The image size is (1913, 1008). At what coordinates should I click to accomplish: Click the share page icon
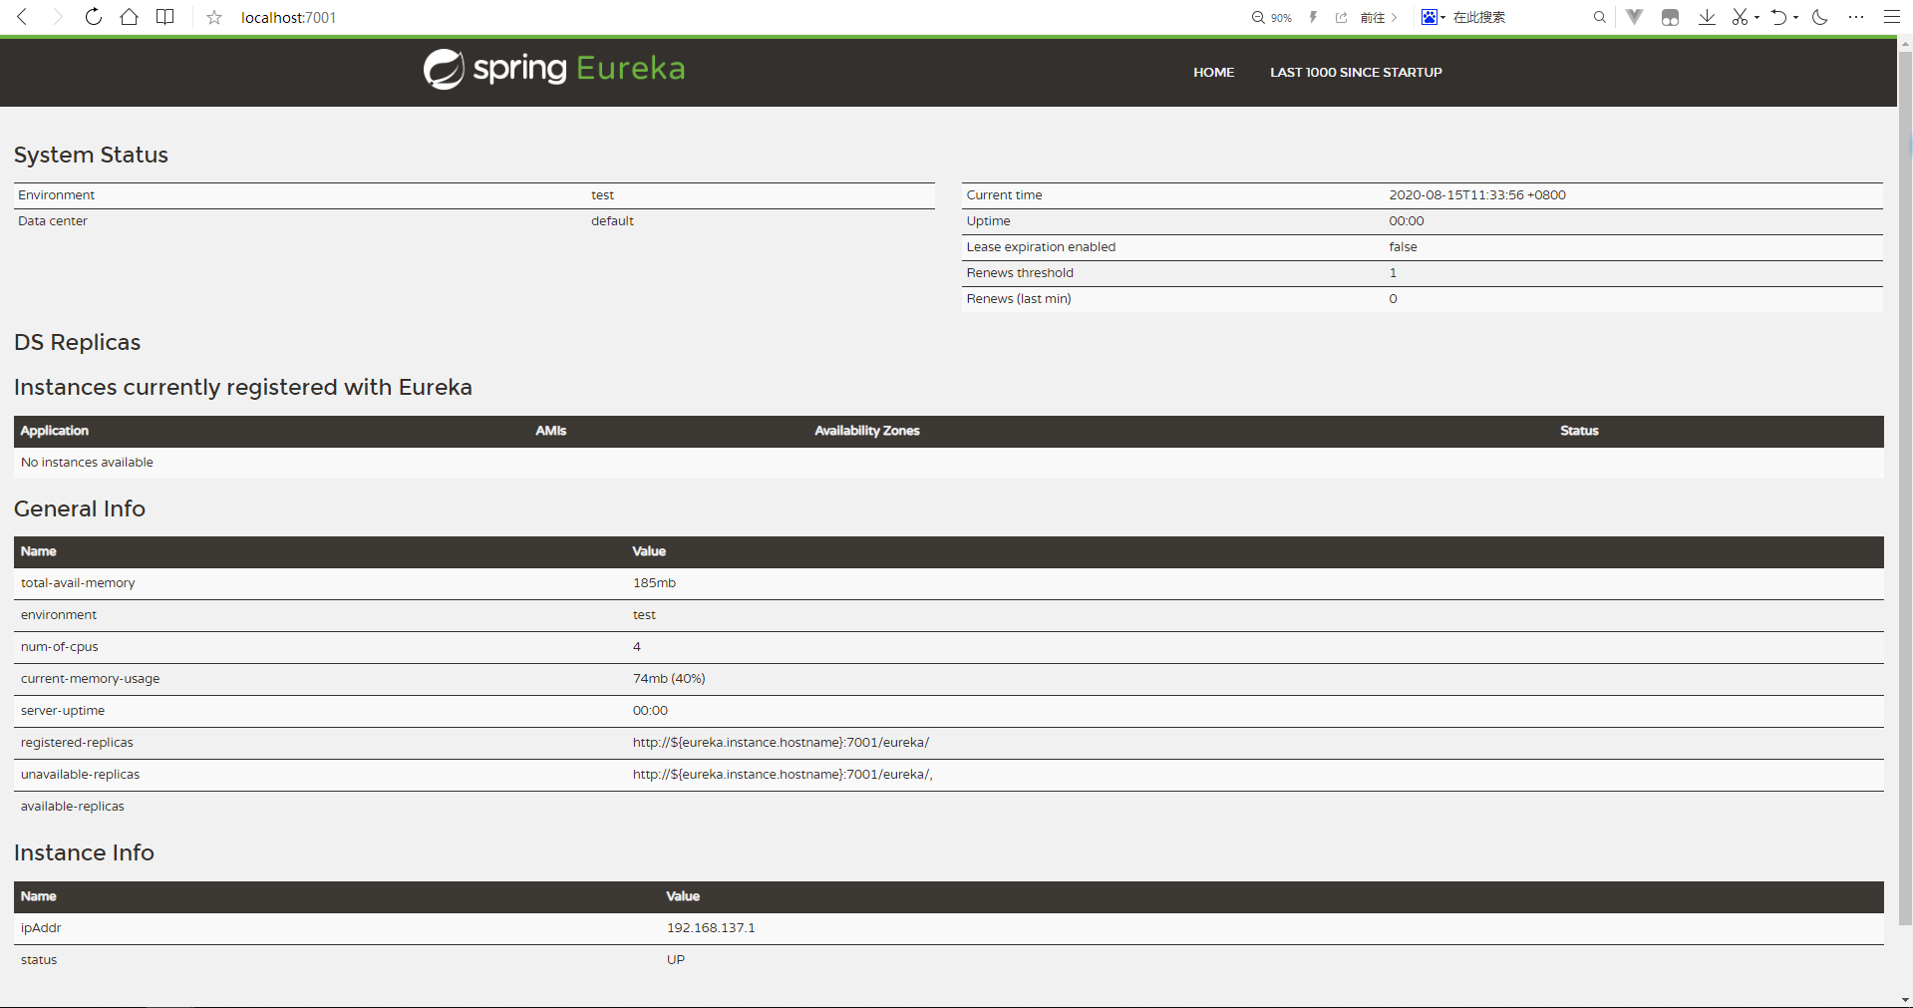point(1342,17)
